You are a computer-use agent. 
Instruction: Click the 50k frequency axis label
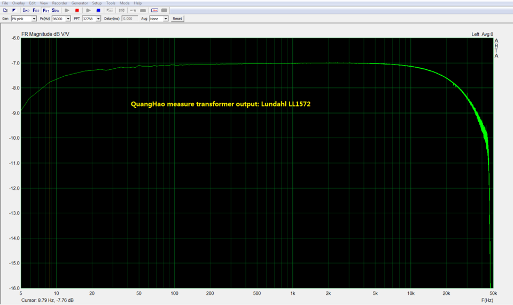click(493, 293)
